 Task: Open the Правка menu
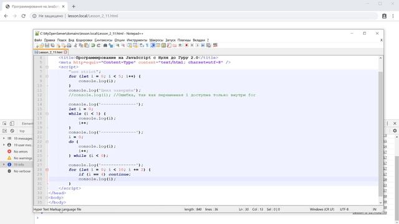49,40
